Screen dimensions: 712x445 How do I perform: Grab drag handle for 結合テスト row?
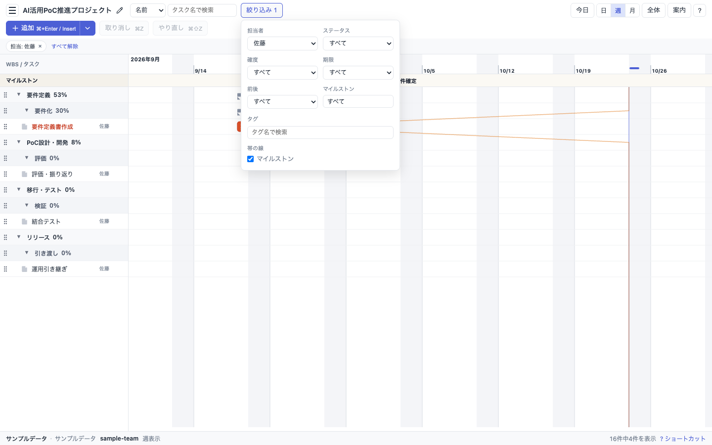[x=5, y=222]
